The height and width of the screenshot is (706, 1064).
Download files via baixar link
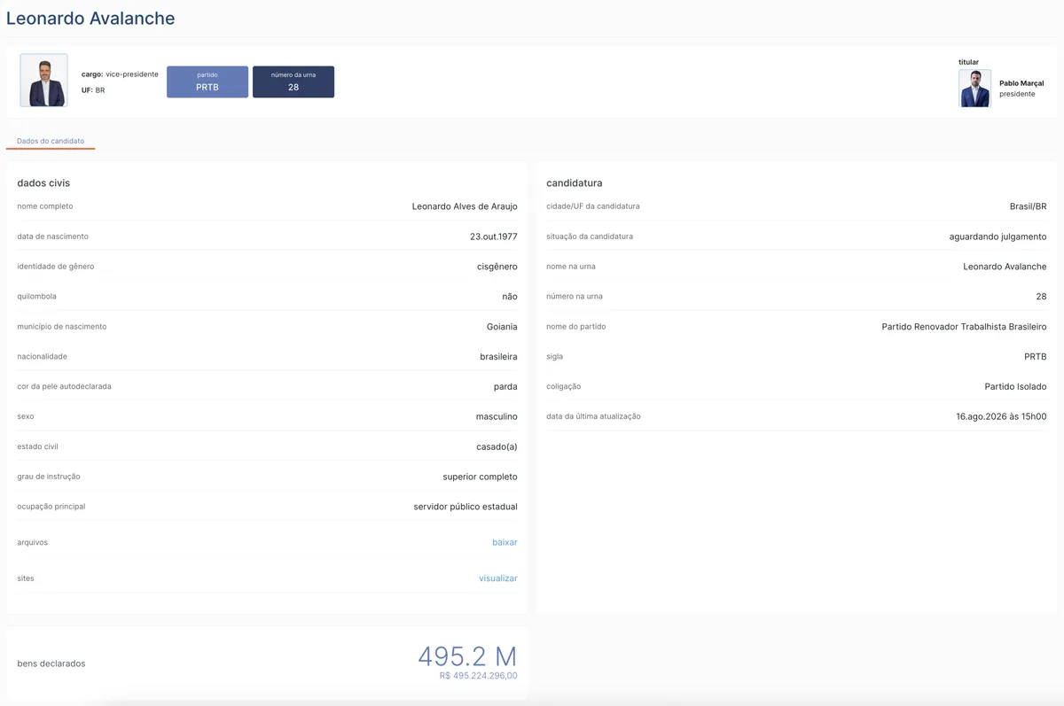coord(505,542)
